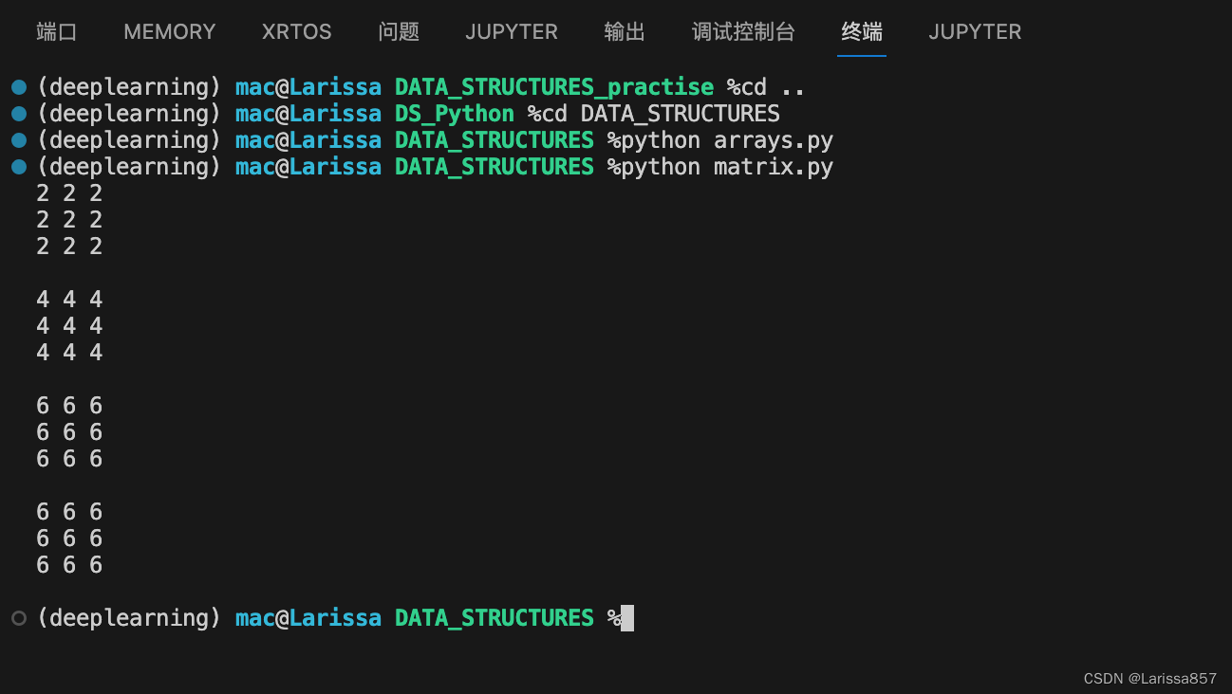1232x694 pixels.
Task: Open the XRTOS panel tab
Action: pyautogui.click(x=297, y=31)
